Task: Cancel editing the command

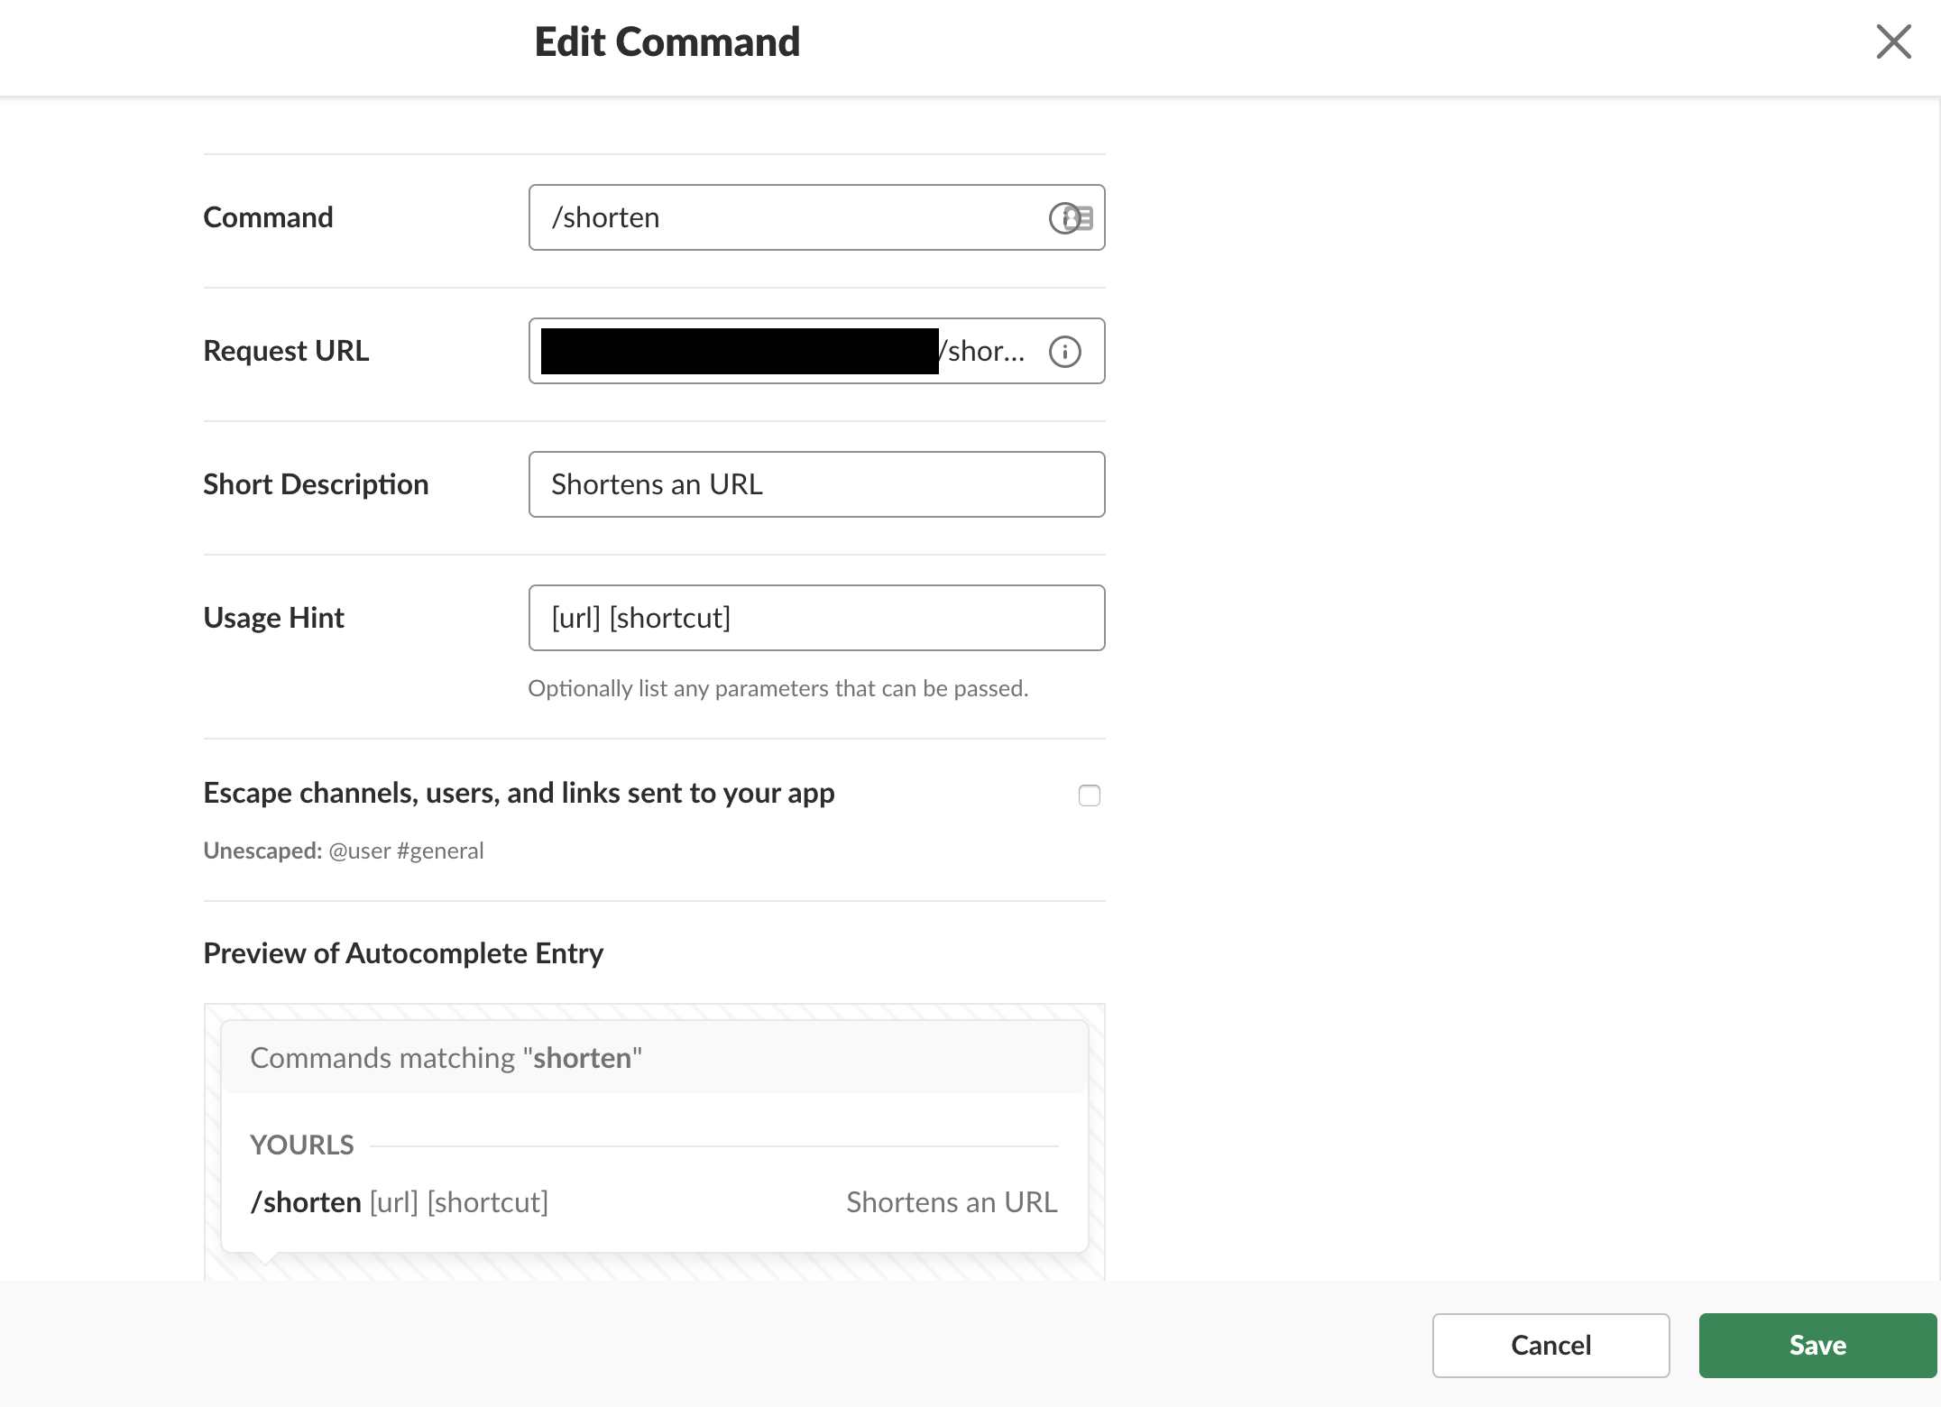Action: [1550, 1345]
